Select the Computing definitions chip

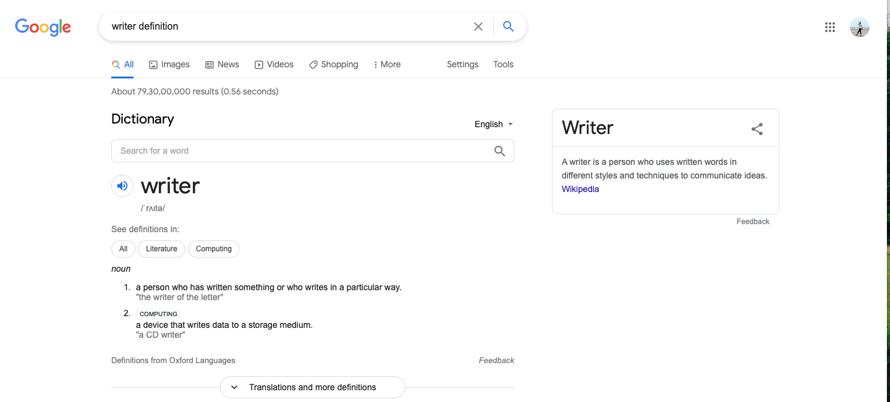[214, 249]
